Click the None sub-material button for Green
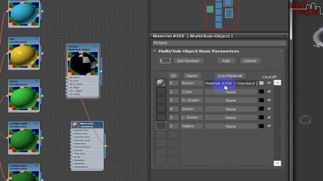Screen dimensions: 323x181 point(231,109)
